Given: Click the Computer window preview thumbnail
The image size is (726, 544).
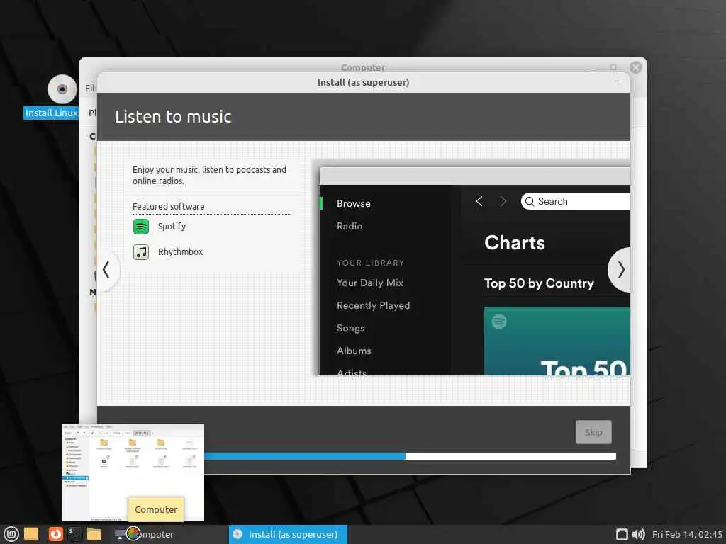Looking at the screenshot, I should 133,472.
